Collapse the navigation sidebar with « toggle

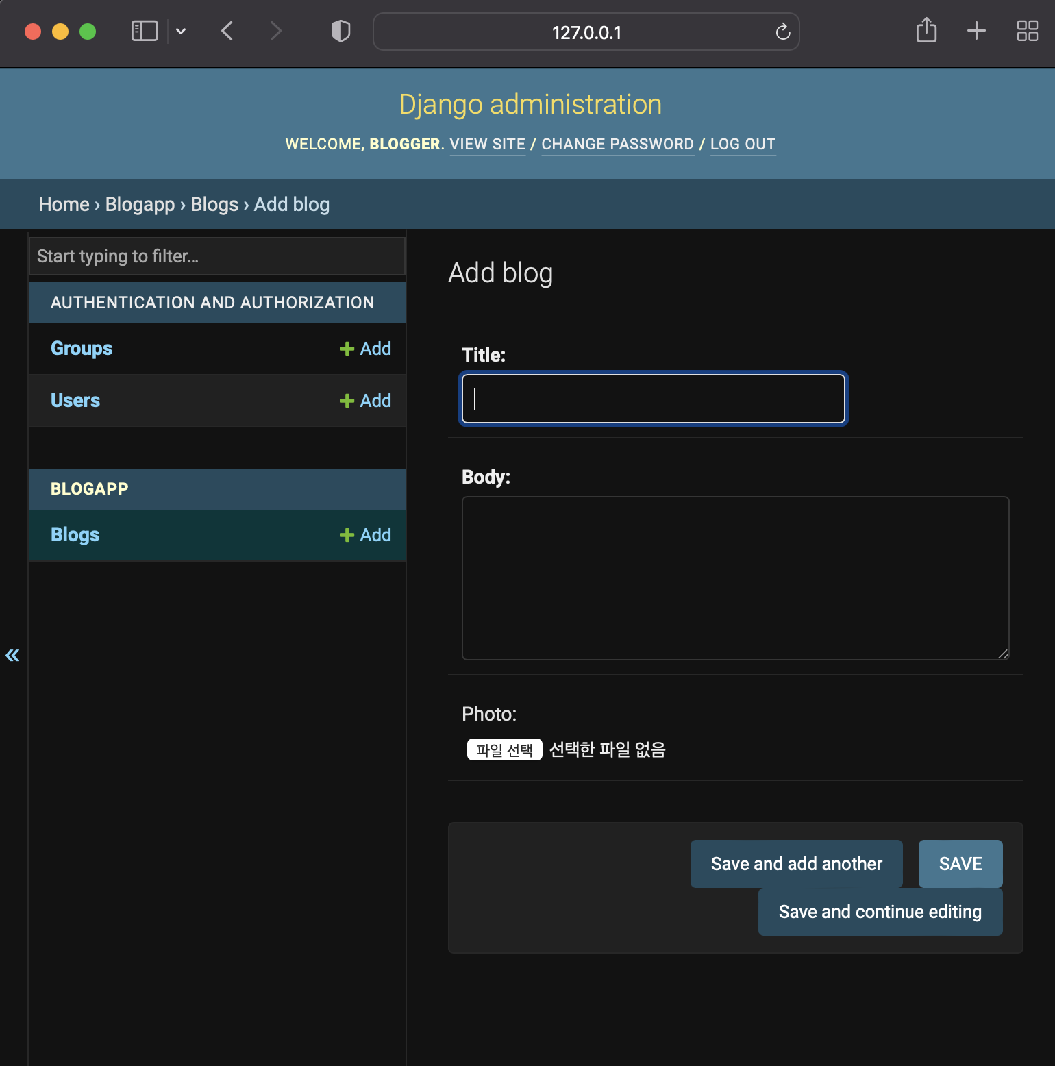[x=12, y=655]
